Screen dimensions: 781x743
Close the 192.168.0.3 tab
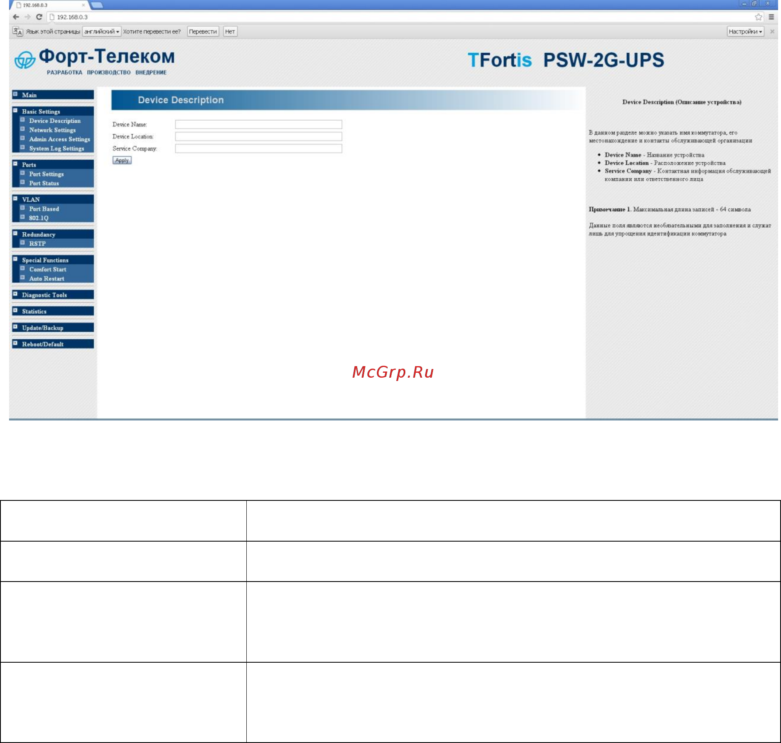pyautogui.click(x=83, y=5)
